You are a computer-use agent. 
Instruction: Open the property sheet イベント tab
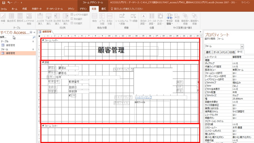click(224, 52)
